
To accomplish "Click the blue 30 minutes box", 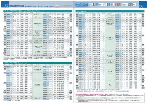I will (109, 4).
